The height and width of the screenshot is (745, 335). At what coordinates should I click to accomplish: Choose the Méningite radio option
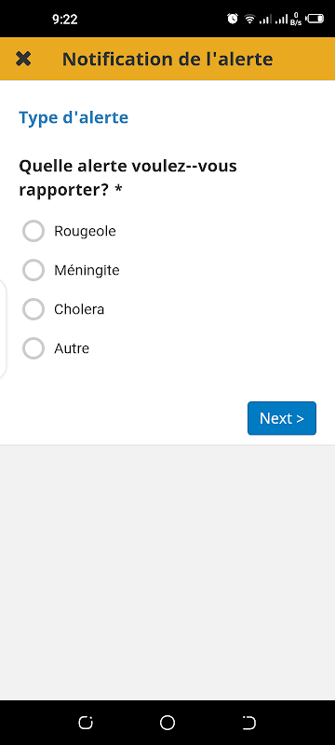click(x=33, y=270)
